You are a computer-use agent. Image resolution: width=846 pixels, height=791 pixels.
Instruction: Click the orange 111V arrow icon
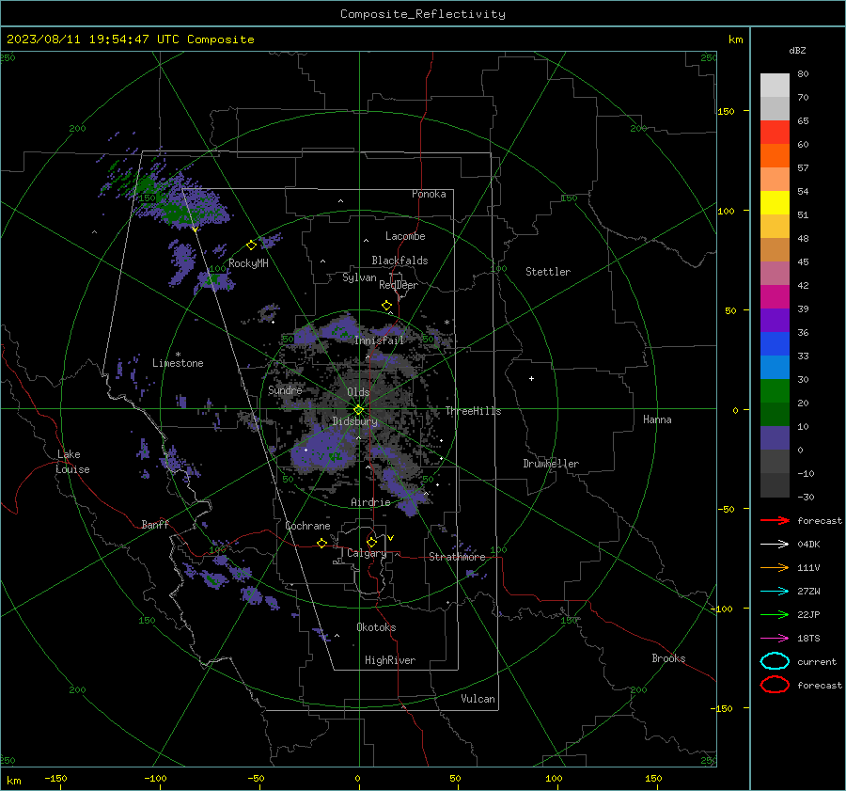(775, 567)
